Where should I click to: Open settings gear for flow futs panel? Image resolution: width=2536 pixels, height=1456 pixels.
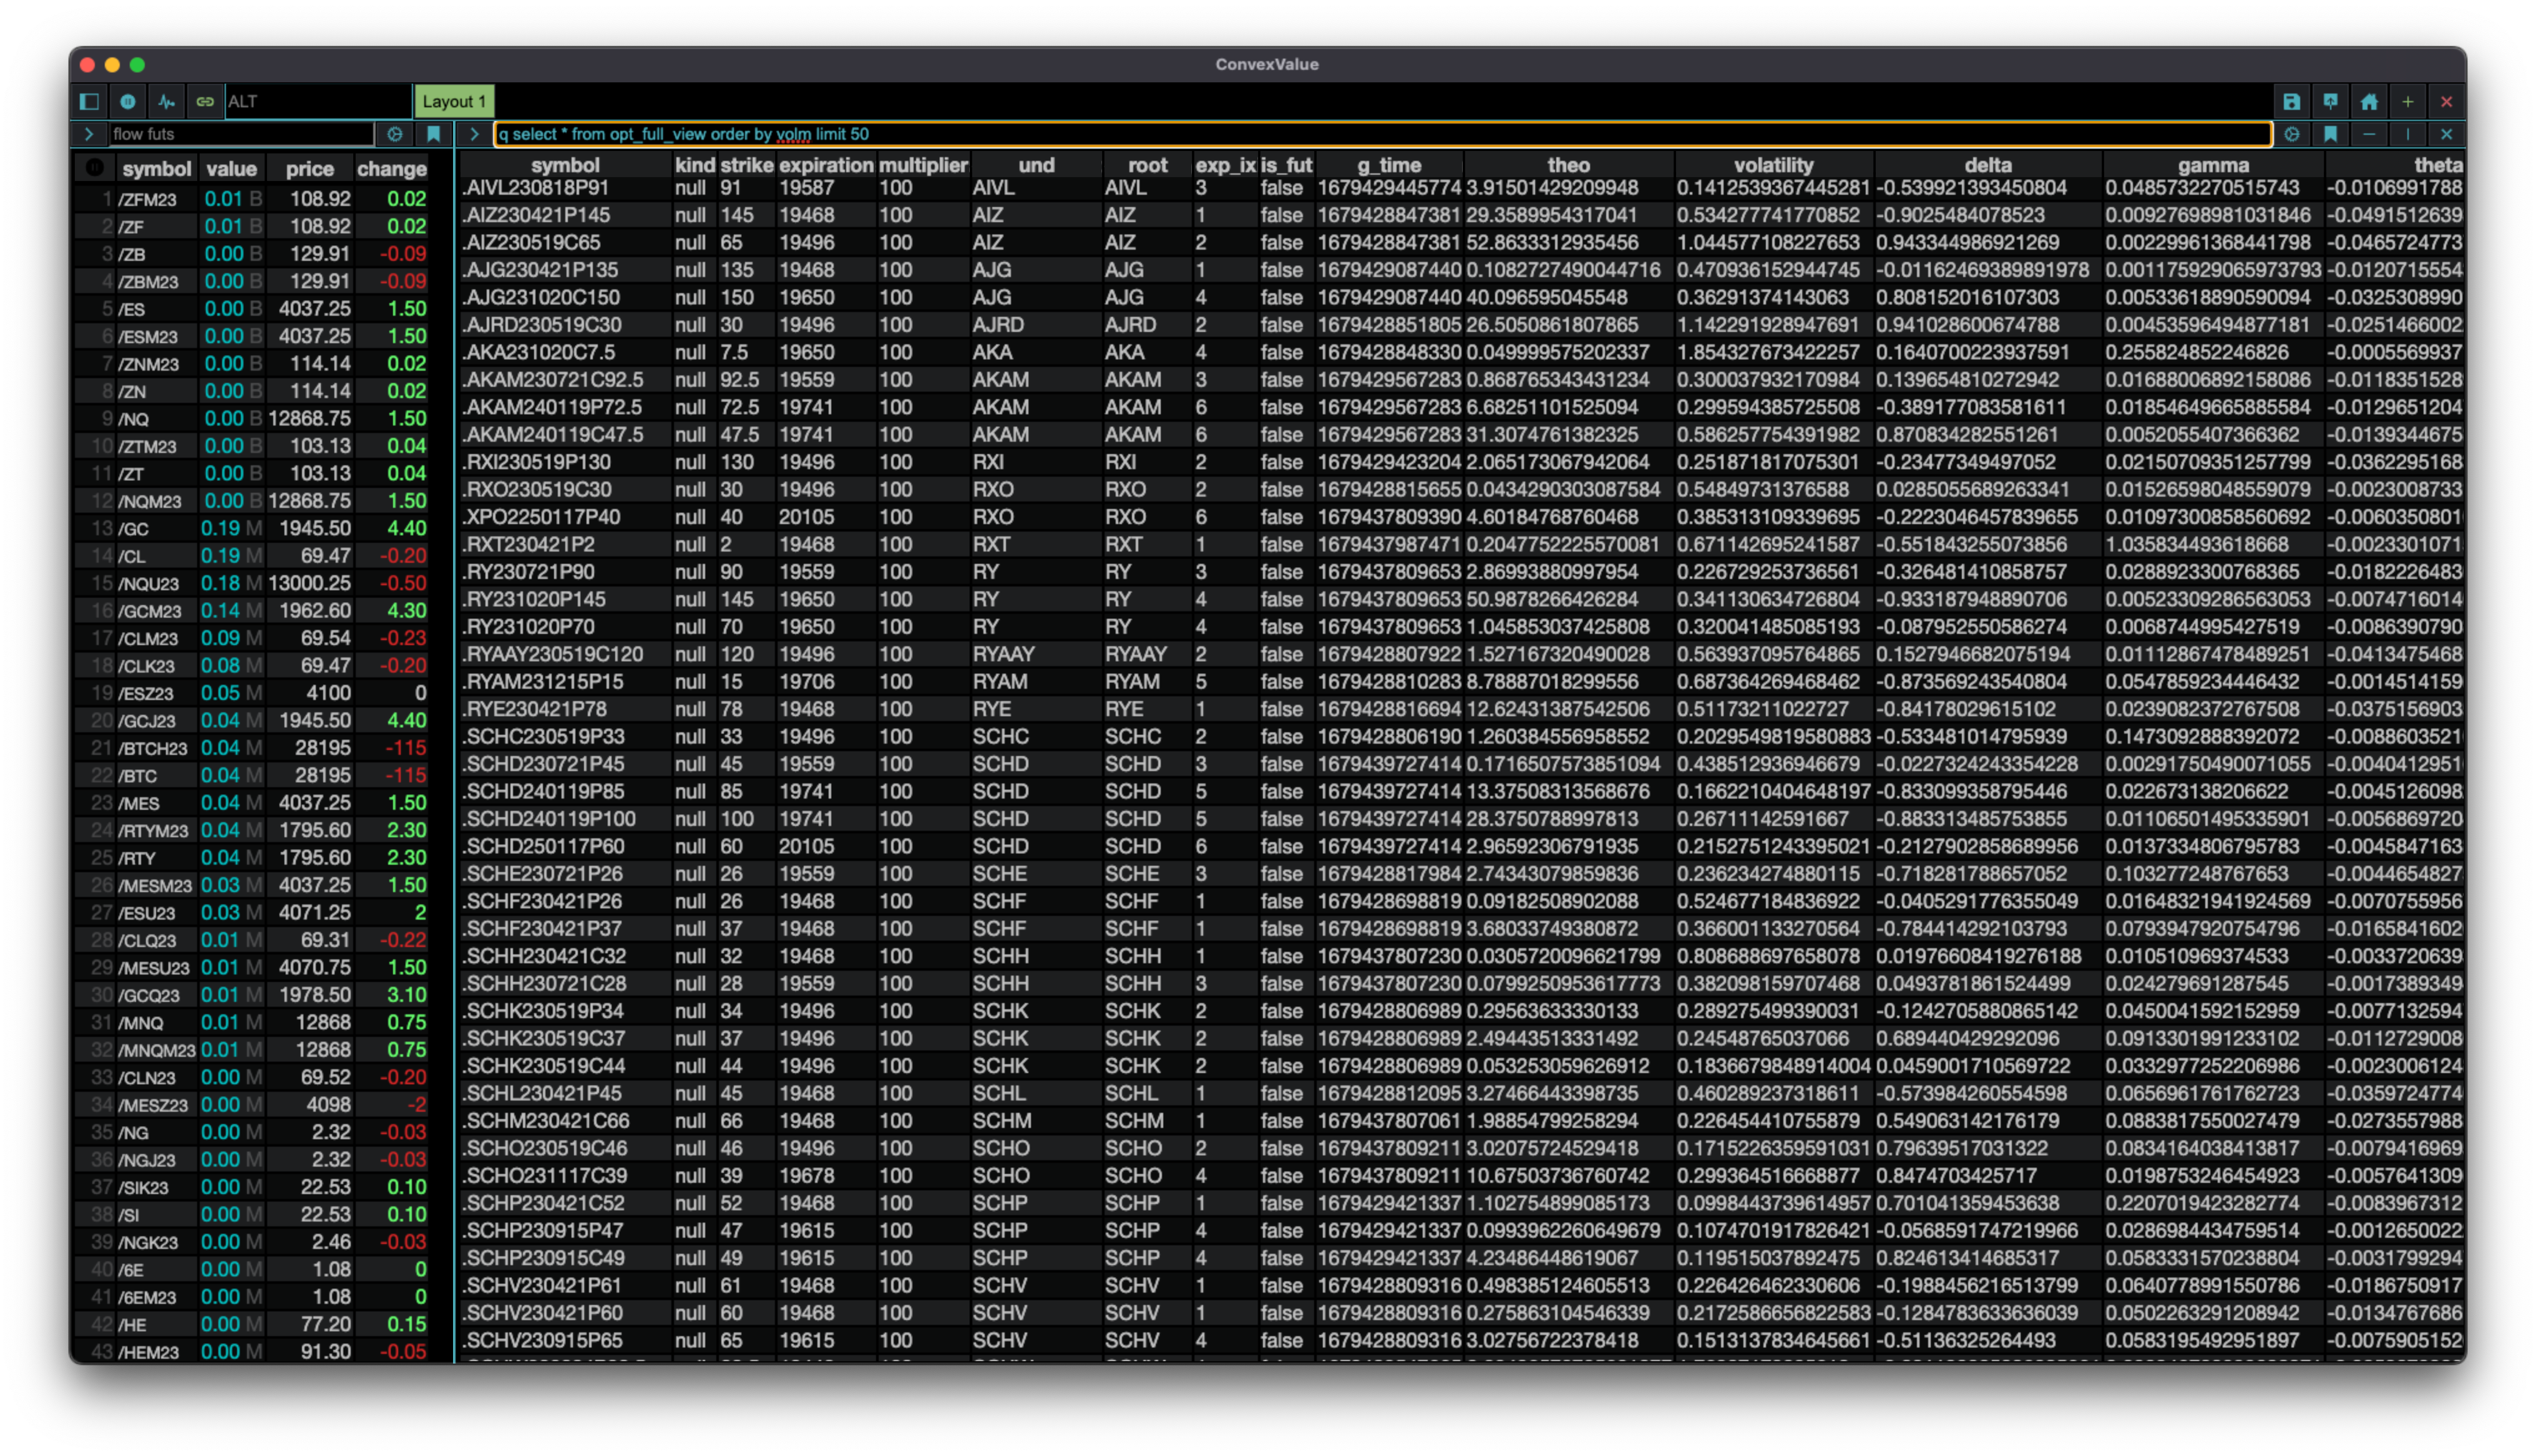(395, 134)
